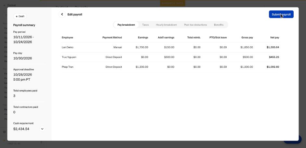Click the Total reimb. column header
The height and width of the screenshot is (148, 306).
click(x=194, y=38)
